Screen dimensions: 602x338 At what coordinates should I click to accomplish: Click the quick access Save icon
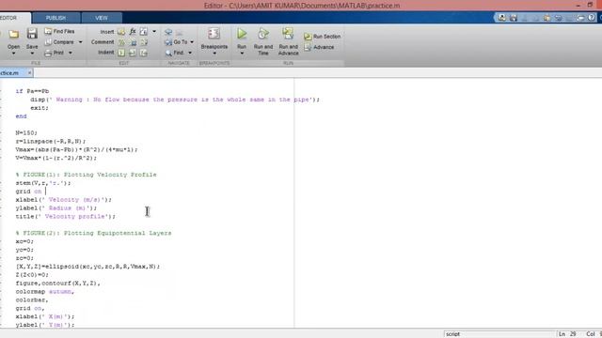pos(514,18)
